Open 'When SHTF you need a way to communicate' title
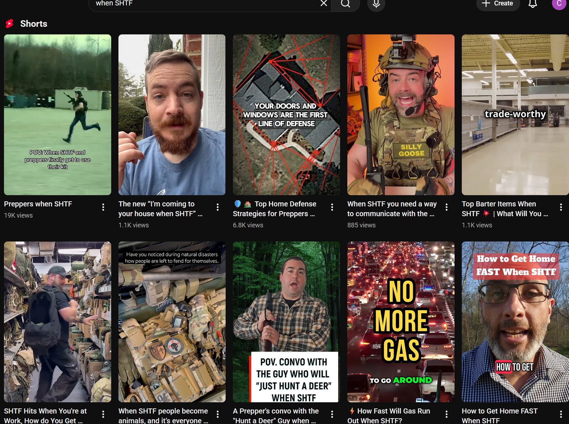Screen dimensions: 569x424 tap(392, 209)
